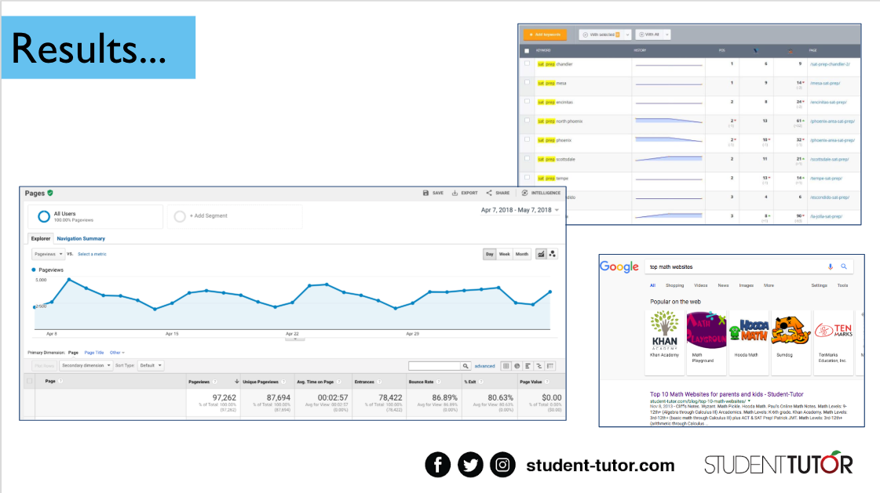Open the Secondary dimension dropdown
The image size is (880, 493).
[x=86, y=366]
